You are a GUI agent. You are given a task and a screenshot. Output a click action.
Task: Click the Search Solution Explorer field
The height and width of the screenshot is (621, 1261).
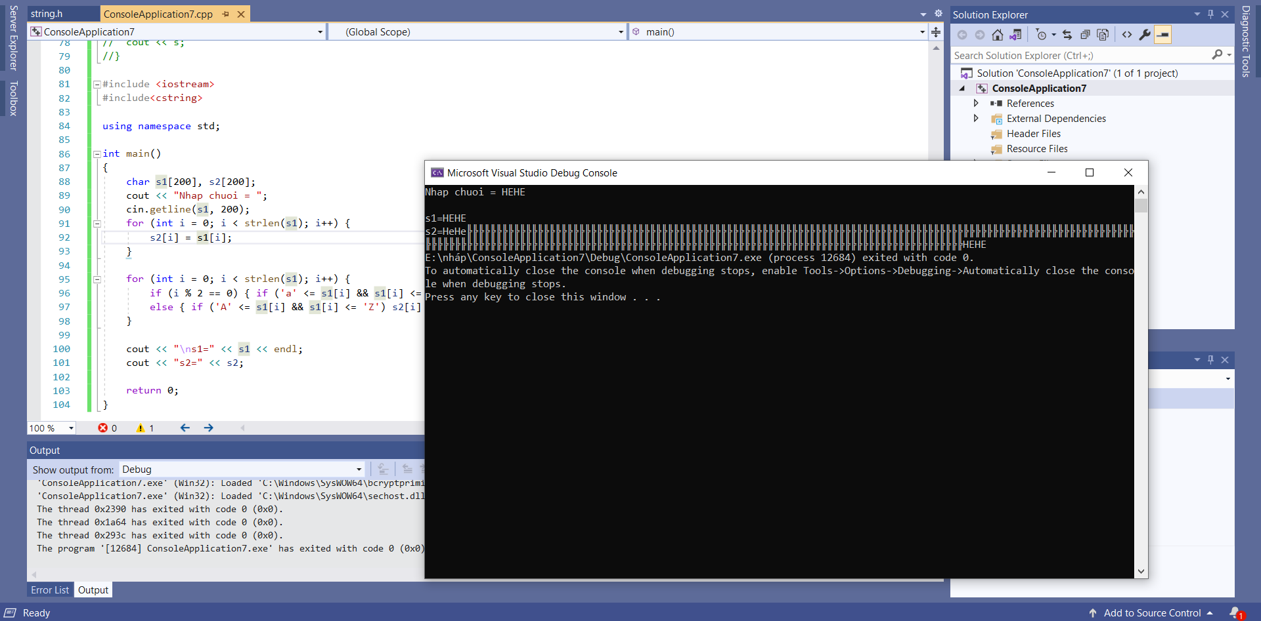pyautogui.click(x=1080, y=56)
